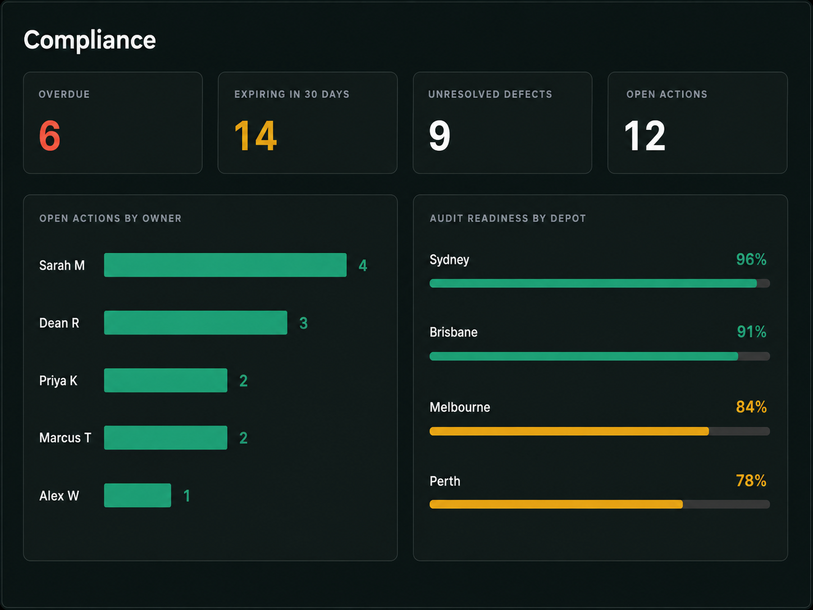The image size is (813, 610).
Task: Click the Sydney readiness progress bar
Action: pos(600,284)
